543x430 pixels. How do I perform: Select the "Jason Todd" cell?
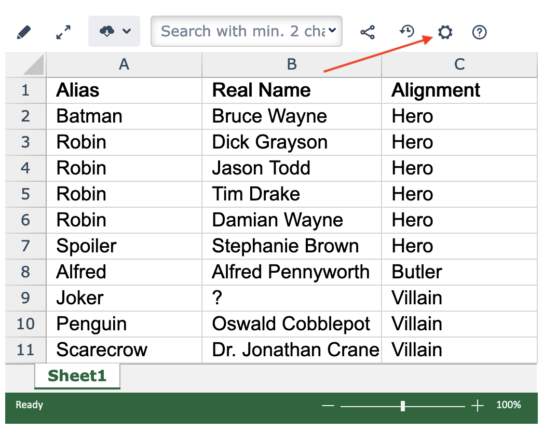pos(292,168)
